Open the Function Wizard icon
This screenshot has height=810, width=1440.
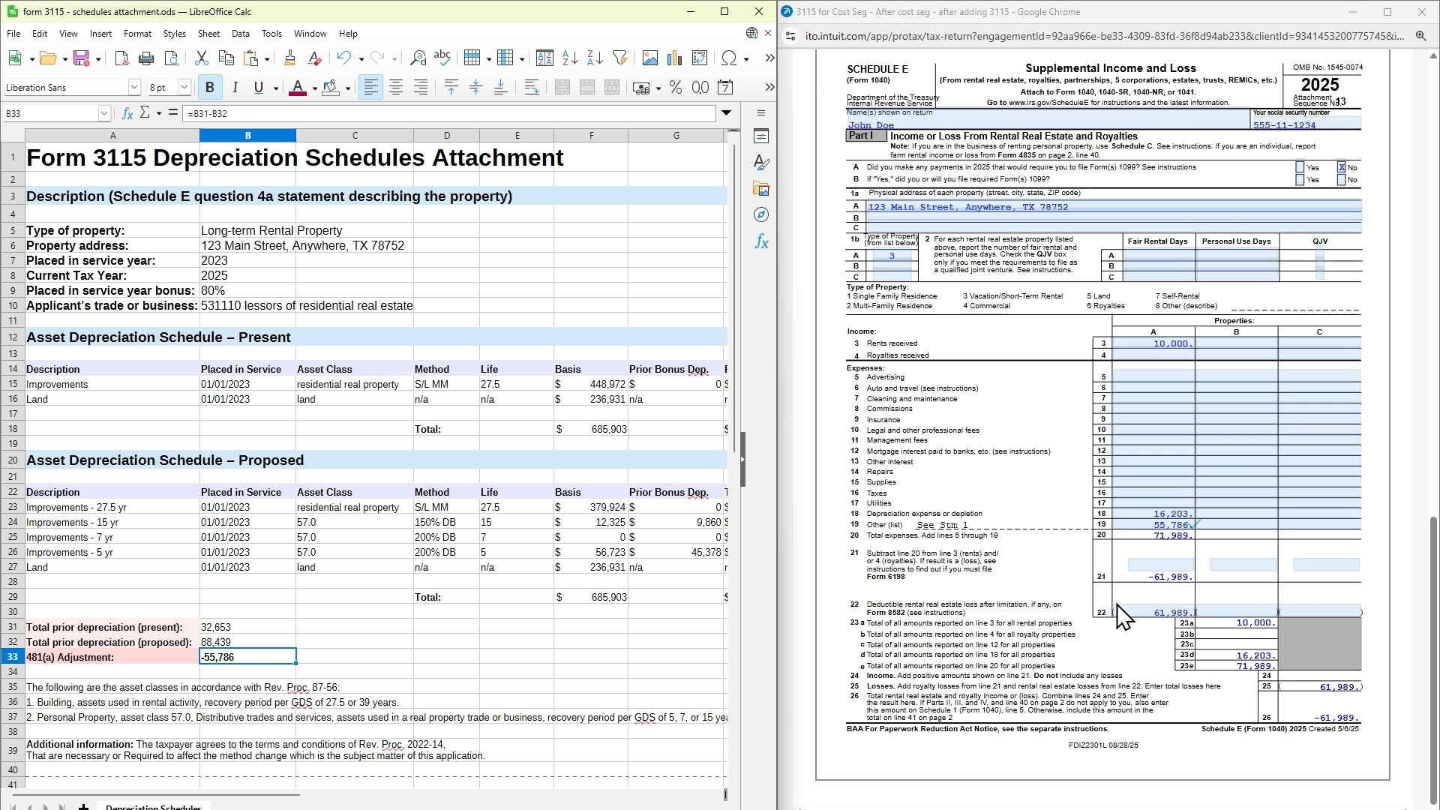click(127, 113)
